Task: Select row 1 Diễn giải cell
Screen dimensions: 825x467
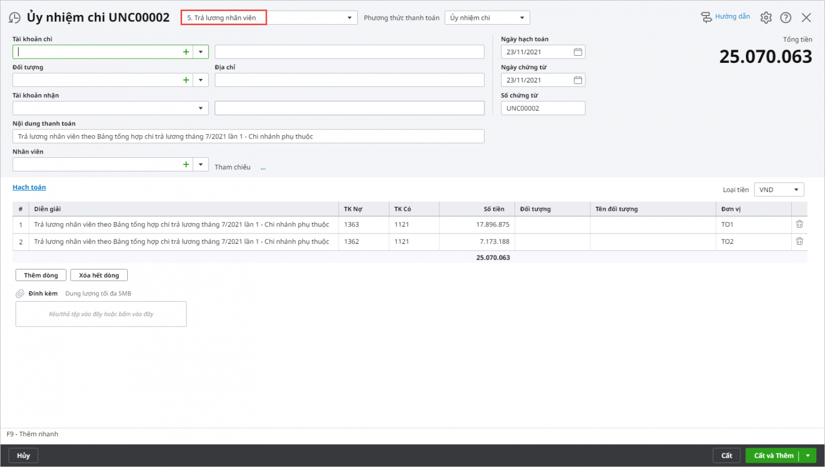Action: tap(184, 224)
